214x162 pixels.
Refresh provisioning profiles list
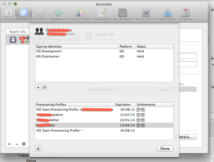coord(38,149)
